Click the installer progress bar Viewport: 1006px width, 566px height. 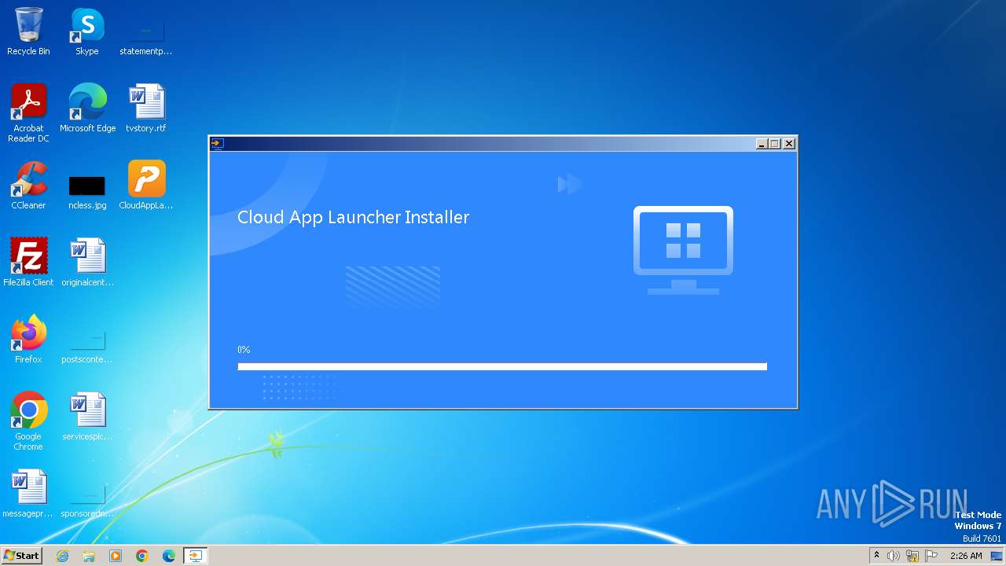(502, 366)
